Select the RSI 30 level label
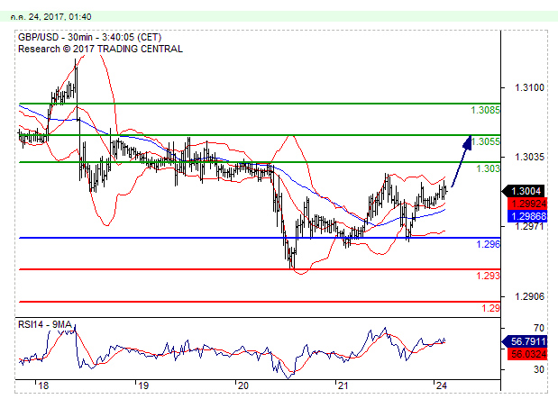The height and width of the screenshot is (399, 558). (539, 369)
